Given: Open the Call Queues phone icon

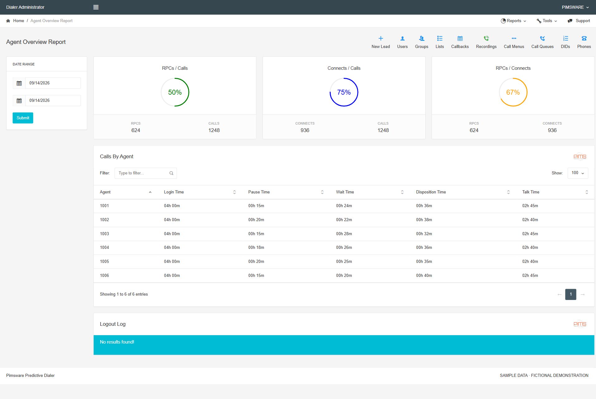Looking at the screenshot, I should [542, 38].
